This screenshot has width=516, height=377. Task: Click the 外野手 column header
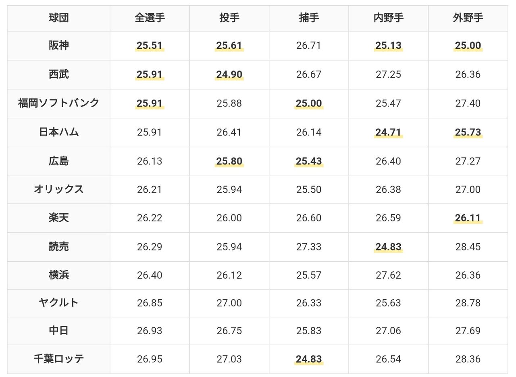(x=468, y=18)
